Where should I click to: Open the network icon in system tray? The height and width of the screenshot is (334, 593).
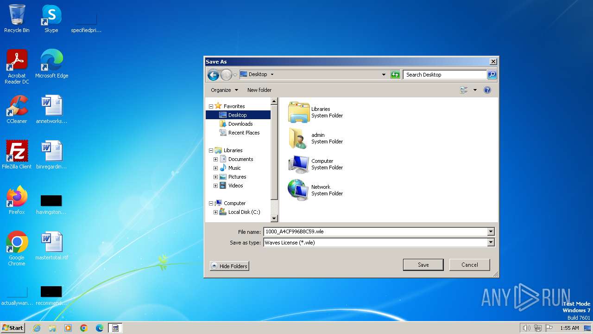[538, 328]
